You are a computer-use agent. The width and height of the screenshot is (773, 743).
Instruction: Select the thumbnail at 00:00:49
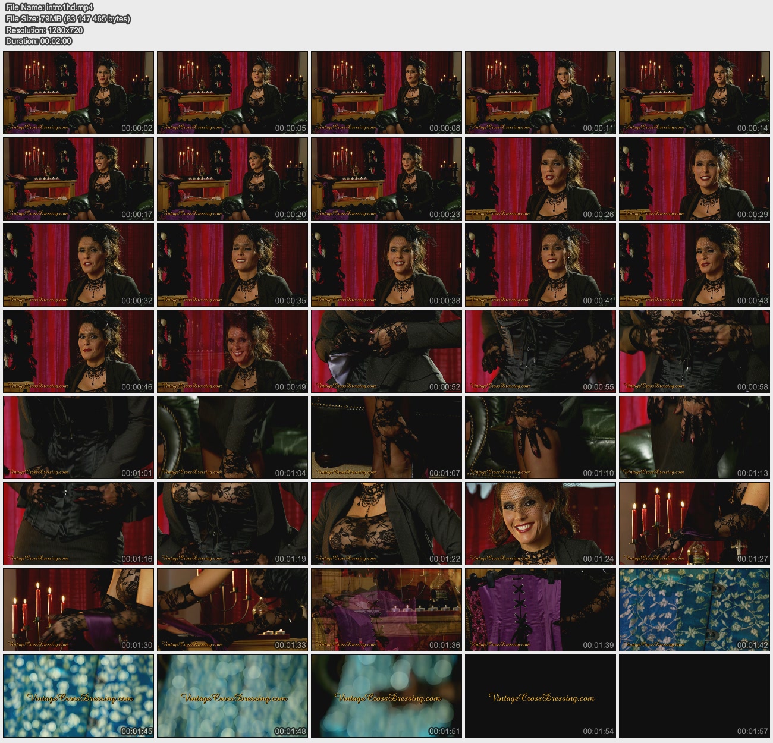232,351
